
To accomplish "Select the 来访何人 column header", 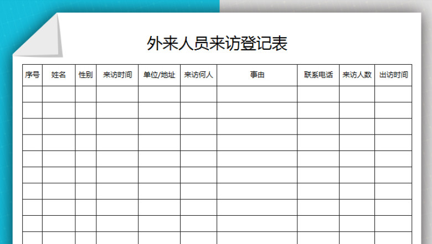I will [199, 75].
